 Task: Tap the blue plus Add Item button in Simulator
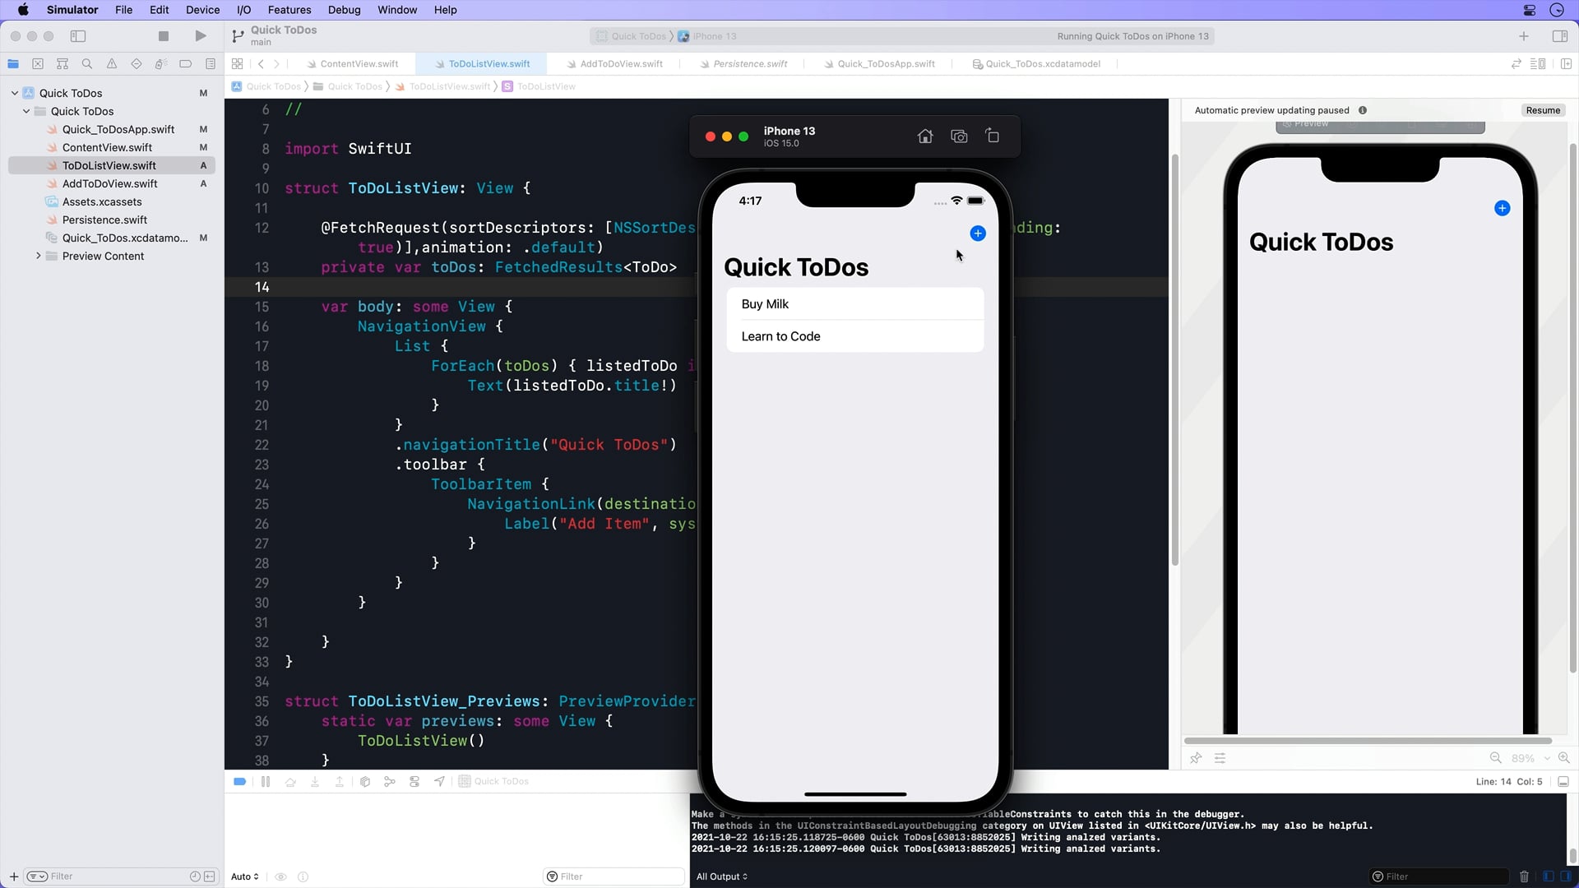978,234
